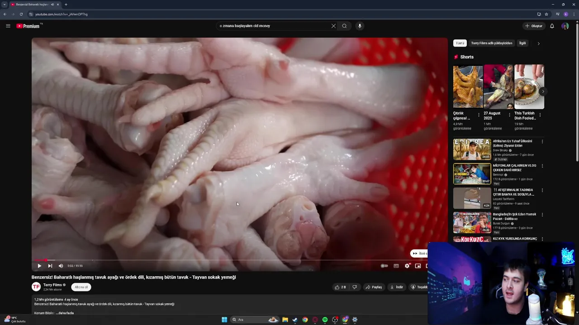Viewport: 579px width, 325px height.
Task: Open Bangladeş'in Şok Eden Yemek video
Action: tap(472, 223)
